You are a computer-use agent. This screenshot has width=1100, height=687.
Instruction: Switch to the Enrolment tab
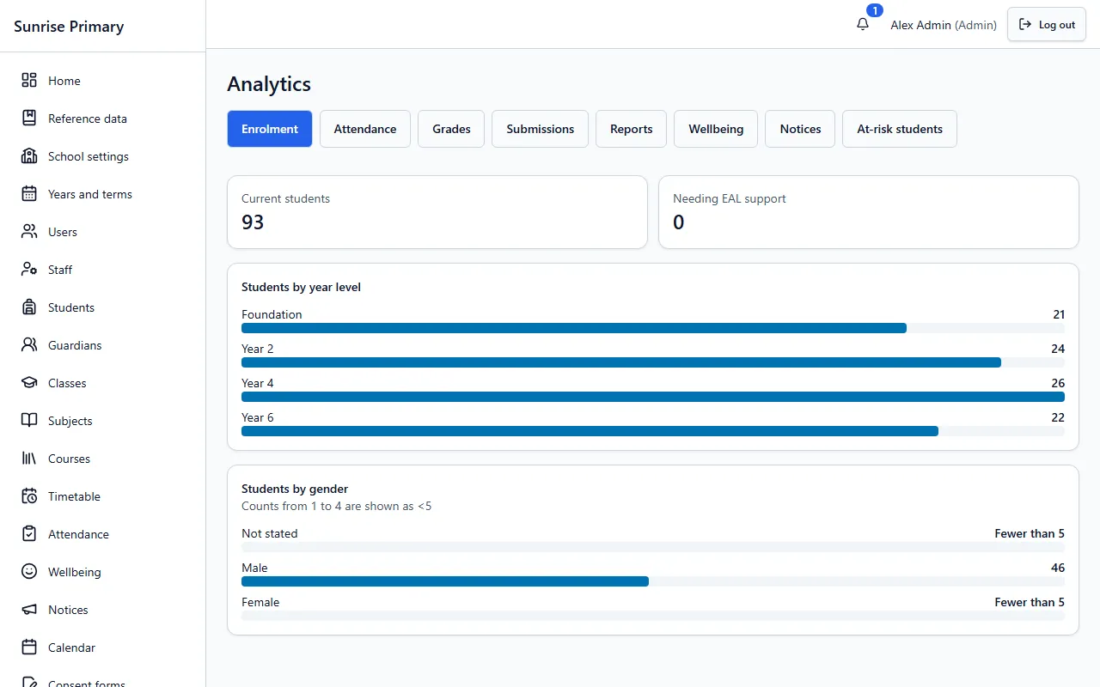[270, 129]
